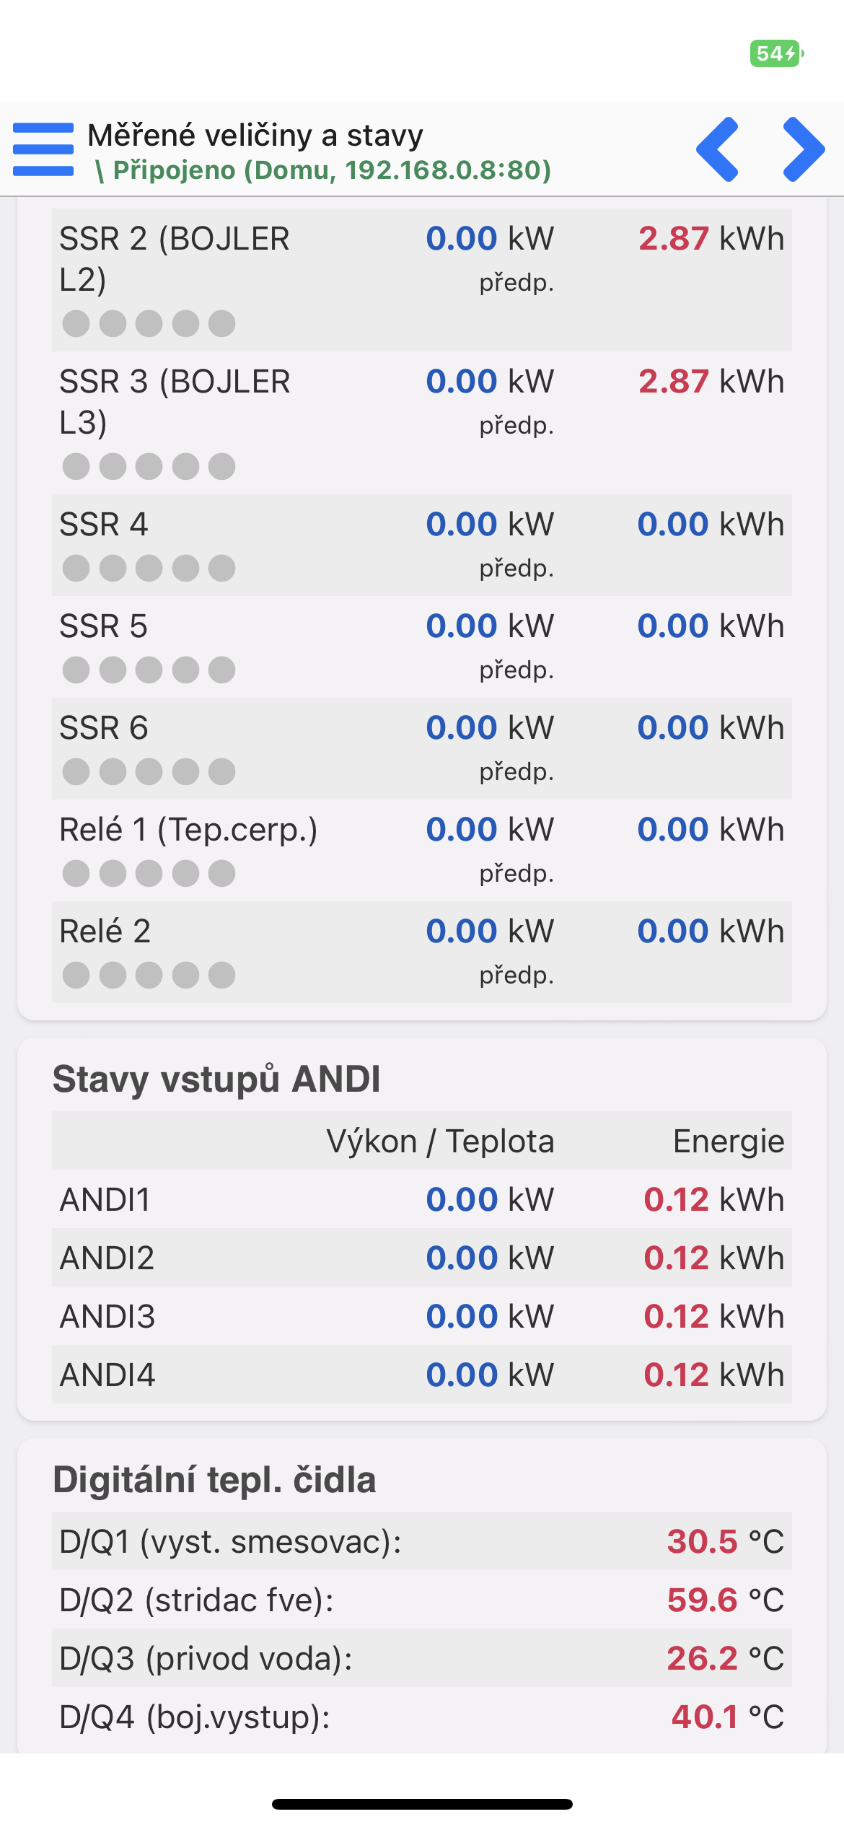This screenshot has height=1827, width=844.
Task: Tap first status dot under Relé 2
Action: pyautogui.click(x=76, y=976)
